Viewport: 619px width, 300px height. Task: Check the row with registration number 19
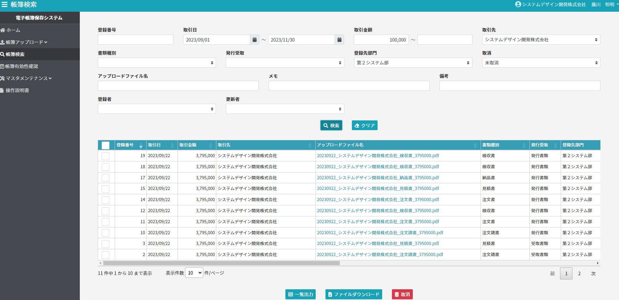(x=106, y=156)
